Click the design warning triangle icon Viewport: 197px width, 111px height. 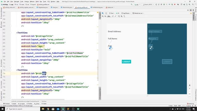[x=191, y=13]
